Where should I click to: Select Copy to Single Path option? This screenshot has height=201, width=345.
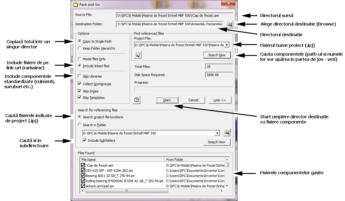(80, 41)
